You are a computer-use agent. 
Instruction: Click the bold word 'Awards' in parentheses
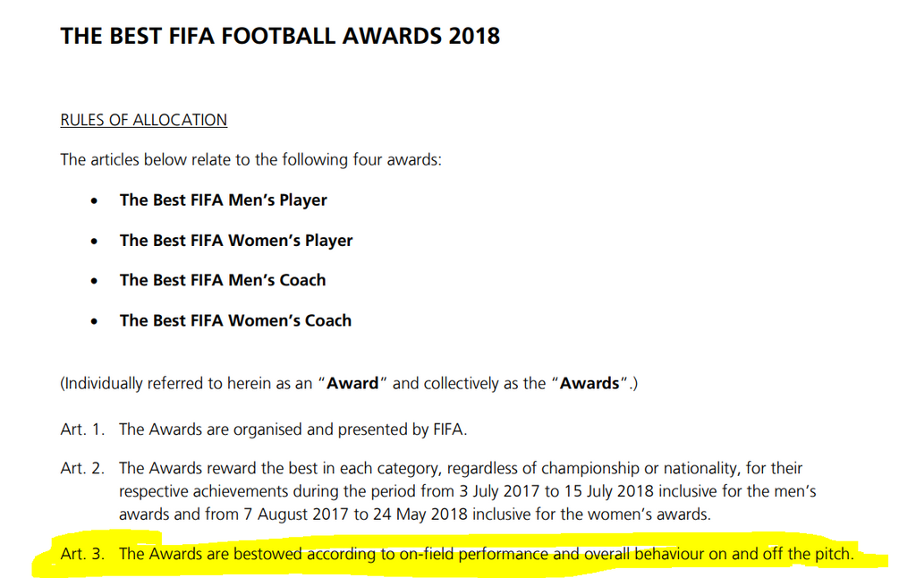pos(589,383)
